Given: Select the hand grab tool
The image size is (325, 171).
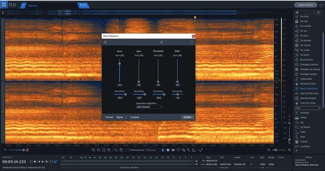Looking at the screenshot, I should 121,150.
